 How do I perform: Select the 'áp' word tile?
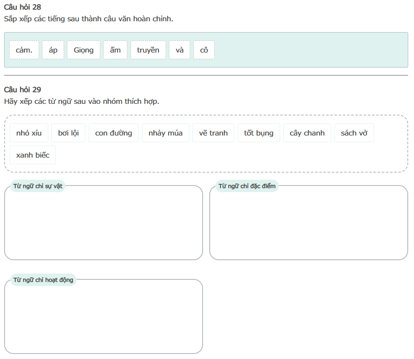[x=53, y=50]
